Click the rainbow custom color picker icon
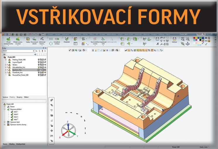Image resolution: width=218 pixels, height=149 pixels. point(203,41)
